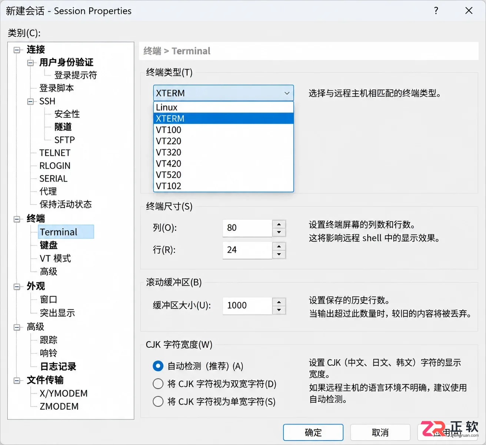This screenshot has height=445, width=486.
Task: Increase the 行 rows value
Action: click(x=279, y=246)
